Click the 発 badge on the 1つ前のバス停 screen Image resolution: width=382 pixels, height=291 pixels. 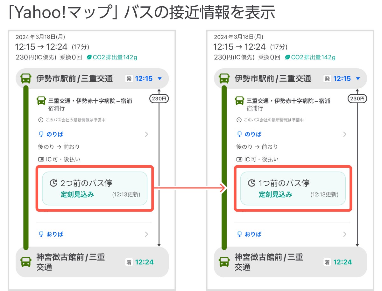click(327, 78)
